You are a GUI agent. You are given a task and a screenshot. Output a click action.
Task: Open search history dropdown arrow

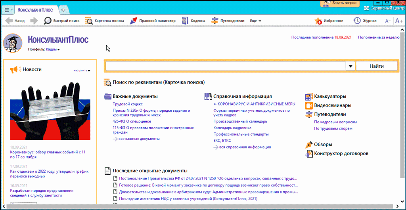pos(350,66)
